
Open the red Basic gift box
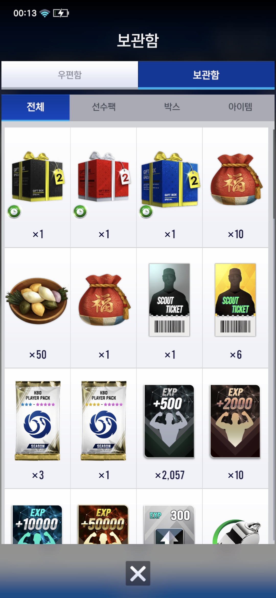(x=103, y=187)
